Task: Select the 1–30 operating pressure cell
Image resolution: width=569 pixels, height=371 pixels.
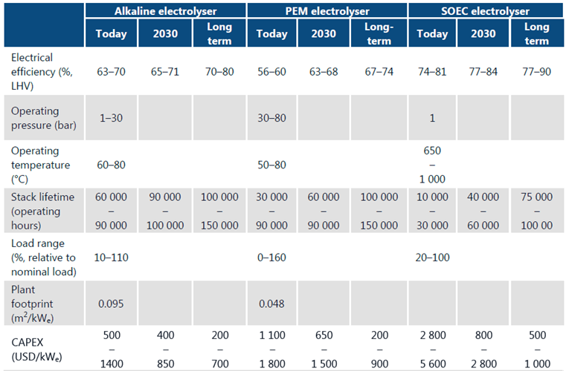Action: pyautogui.click(x=112, y=116)
